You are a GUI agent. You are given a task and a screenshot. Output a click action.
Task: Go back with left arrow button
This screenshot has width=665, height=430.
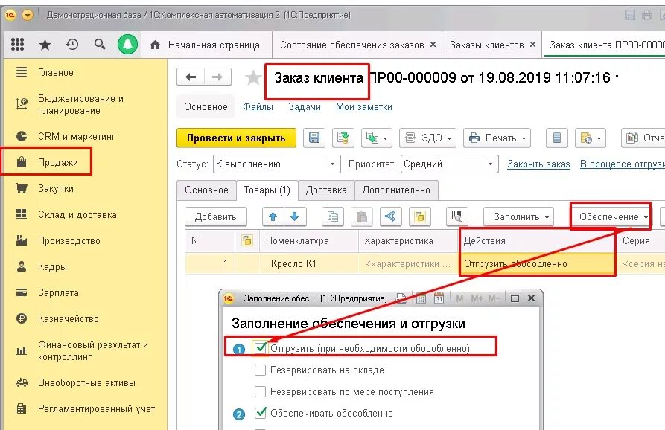click(191, 77)
